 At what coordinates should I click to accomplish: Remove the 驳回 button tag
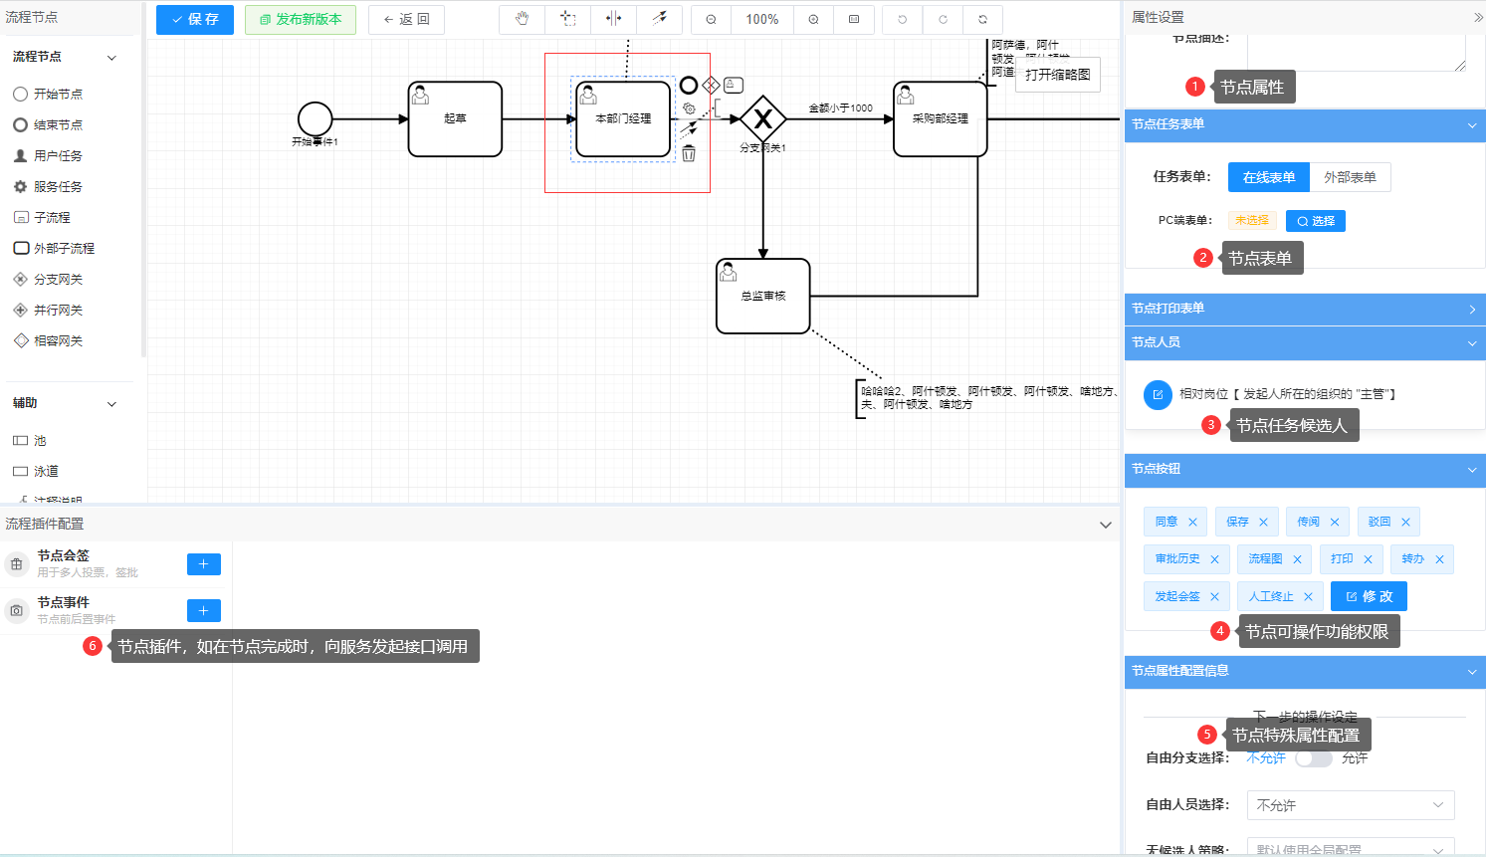pyautogui.click(x=1405, y=522)
